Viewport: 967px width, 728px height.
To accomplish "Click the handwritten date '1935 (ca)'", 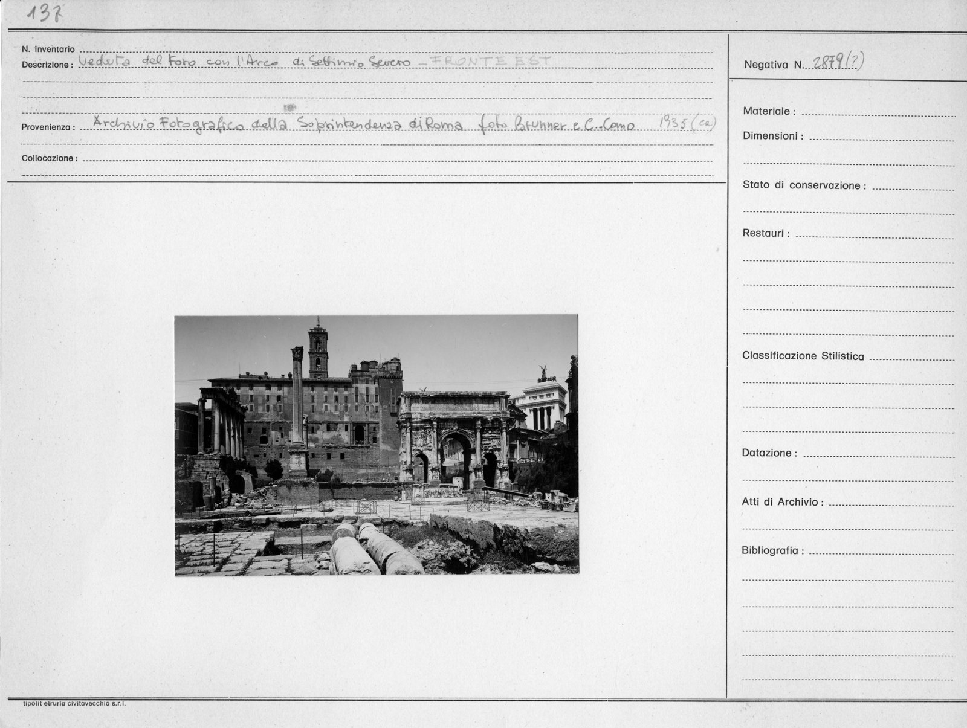I will (687, 123).
